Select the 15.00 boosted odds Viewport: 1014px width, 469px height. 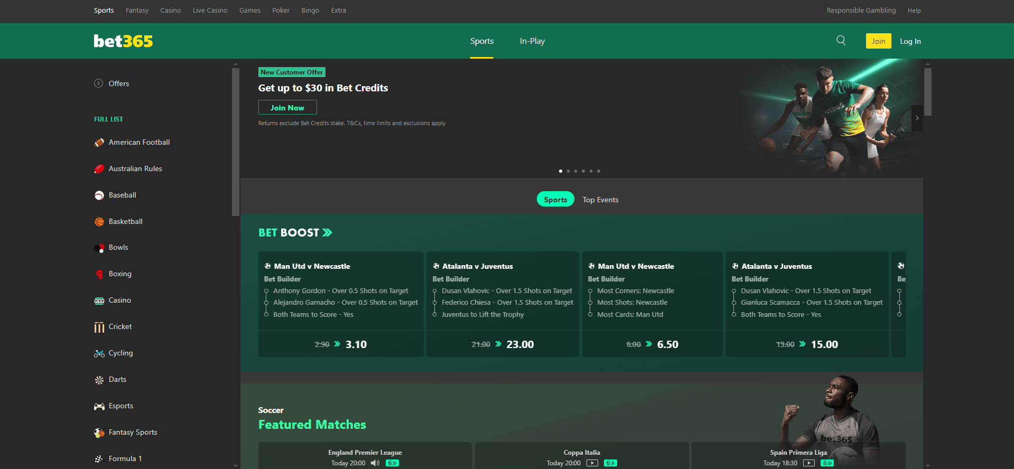[824, 344]
